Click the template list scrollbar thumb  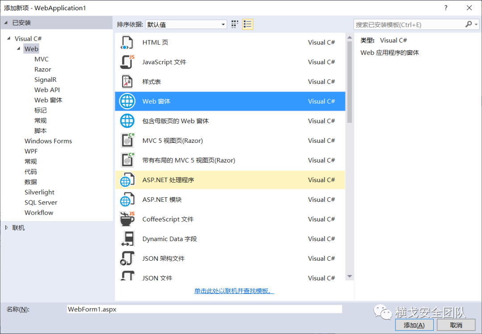[x=349, y=82]
